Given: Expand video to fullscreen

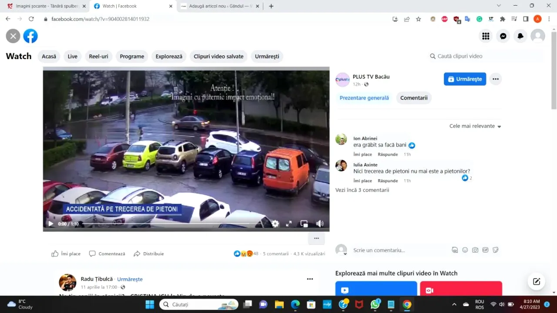Looking at the screenshot, I should coord(289,224).
